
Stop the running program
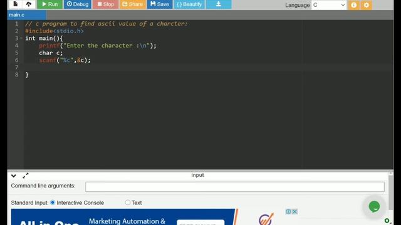pos(105,4)
